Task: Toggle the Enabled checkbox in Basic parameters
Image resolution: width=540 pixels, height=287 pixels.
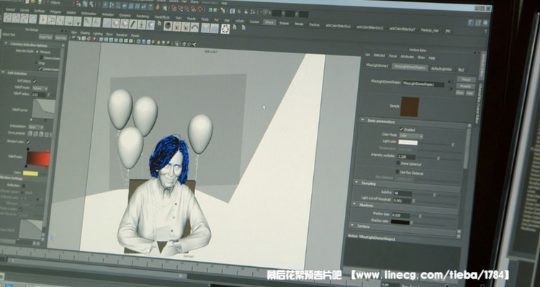Action: (x=402, y=129)
